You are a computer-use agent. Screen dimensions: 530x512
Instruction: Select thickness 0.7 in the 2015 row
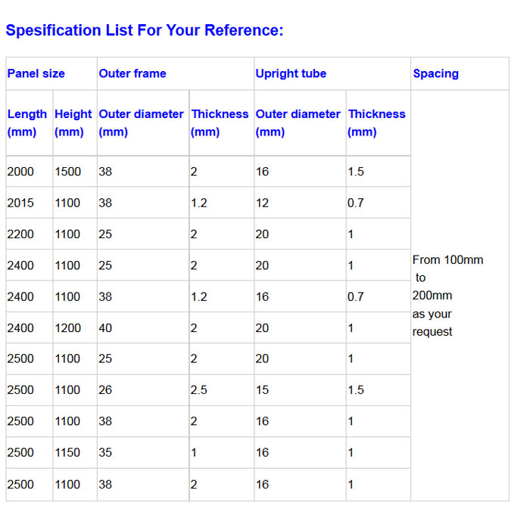coord(356,203)
